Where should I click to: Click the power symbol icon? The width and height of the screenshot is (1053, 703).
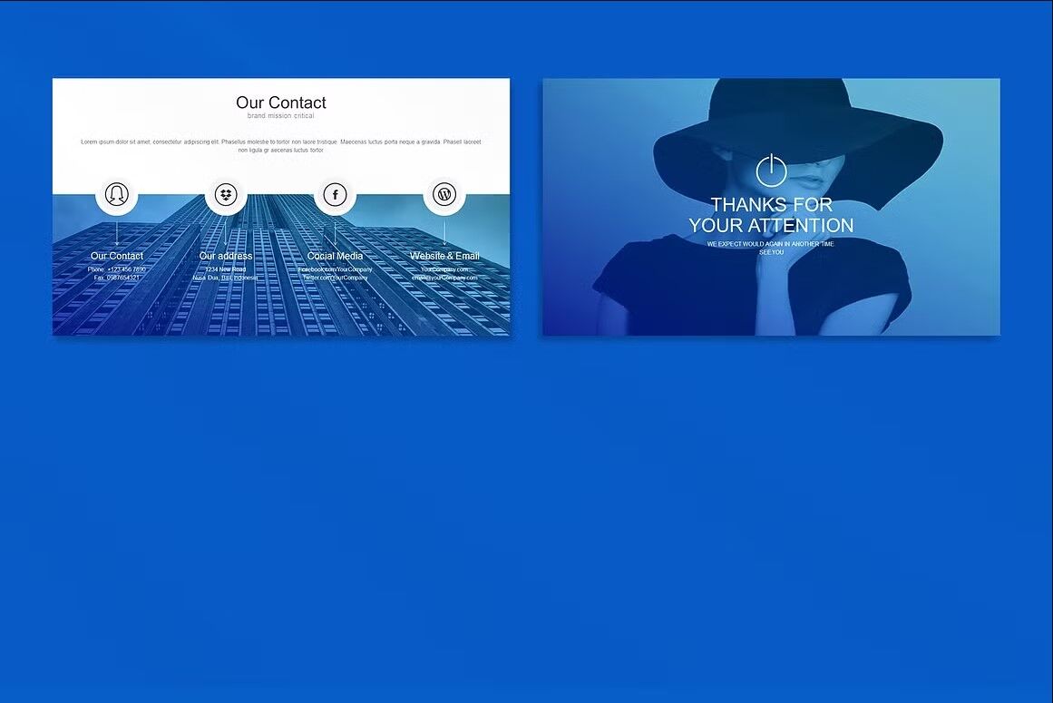(x=771, y=171)
